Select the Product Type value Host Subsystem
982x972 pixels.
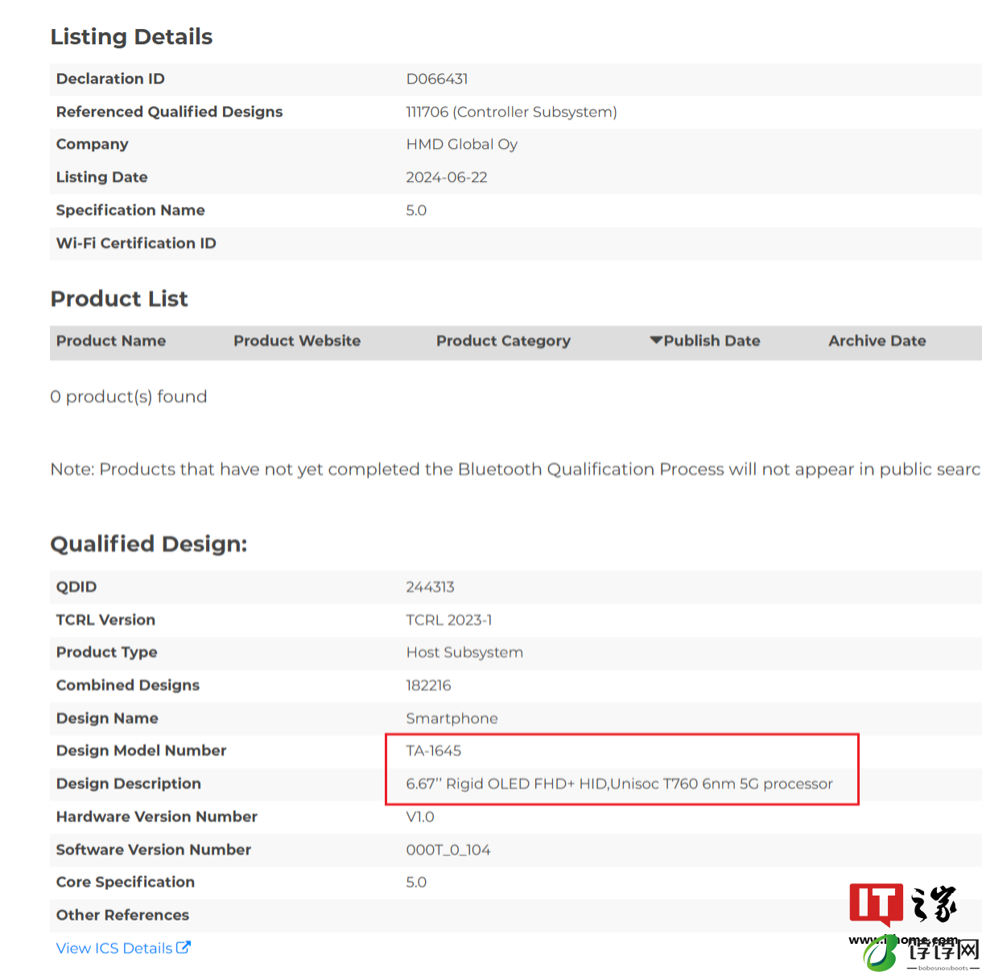[464, 653]
